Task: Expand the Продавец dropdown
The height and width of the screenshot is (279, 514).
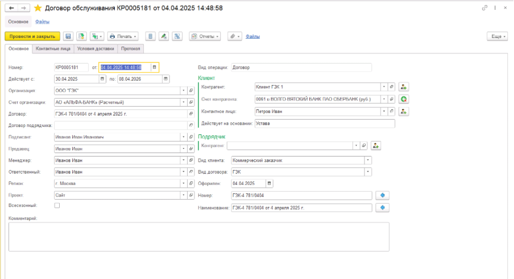Action: [x=184, y=149]
